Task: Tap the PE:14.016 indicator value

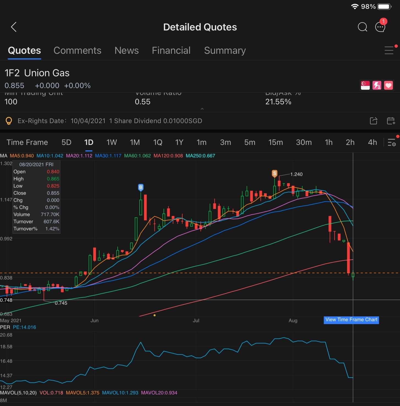Action: coord(24,327)
